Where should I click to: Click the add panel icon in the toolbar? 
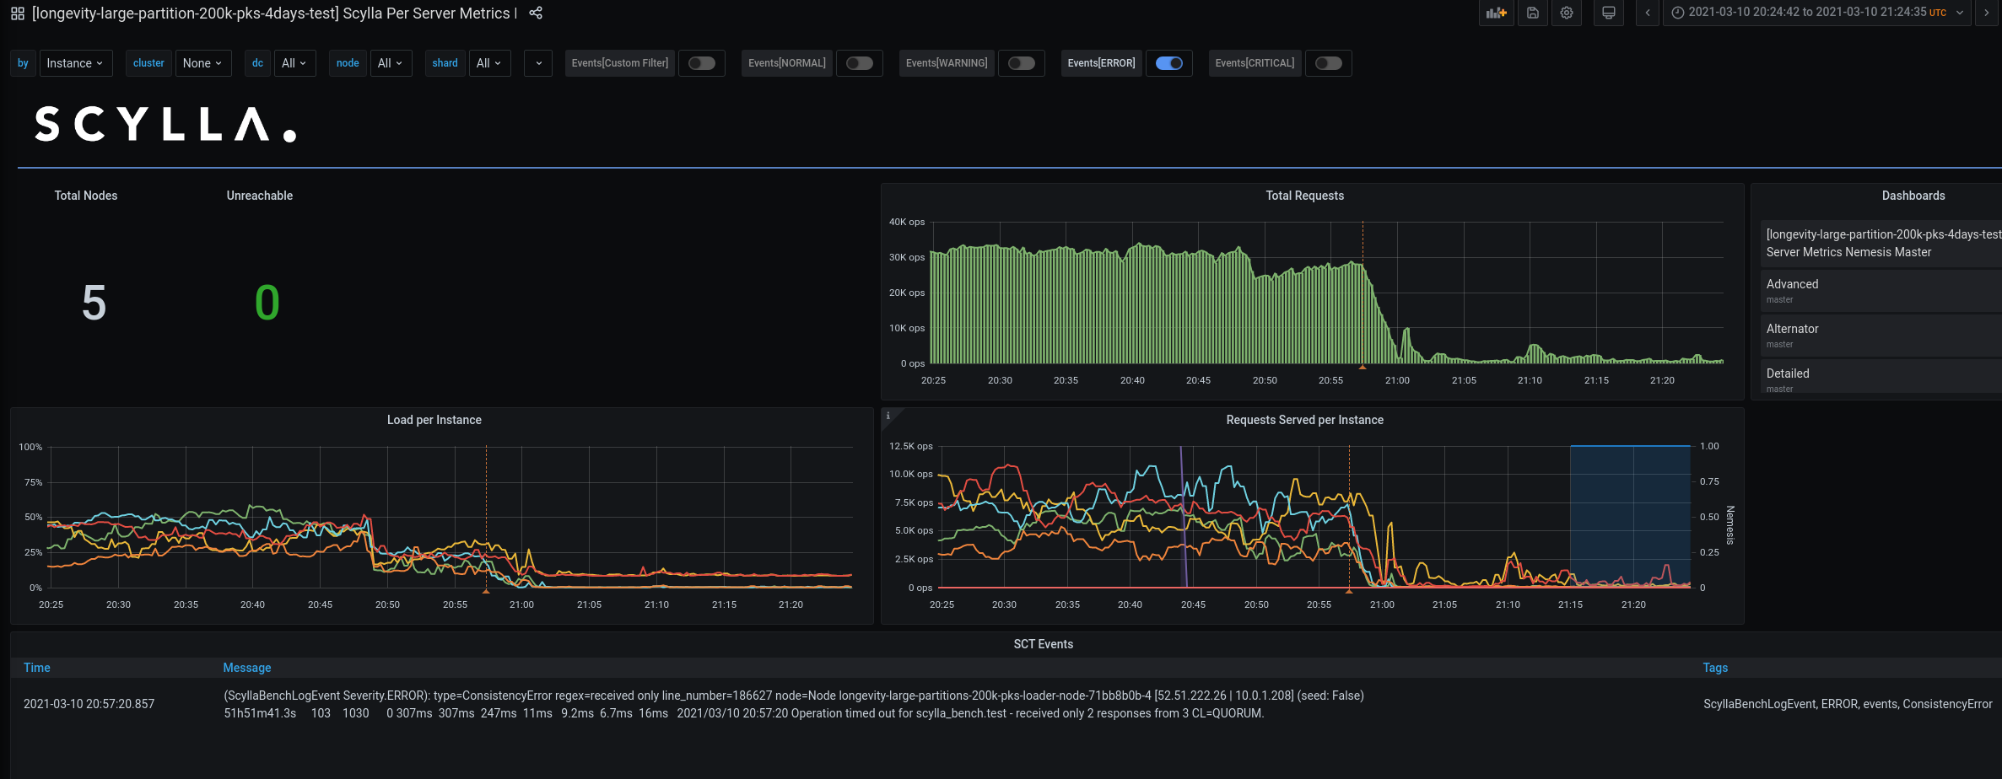click(1496, 13)
